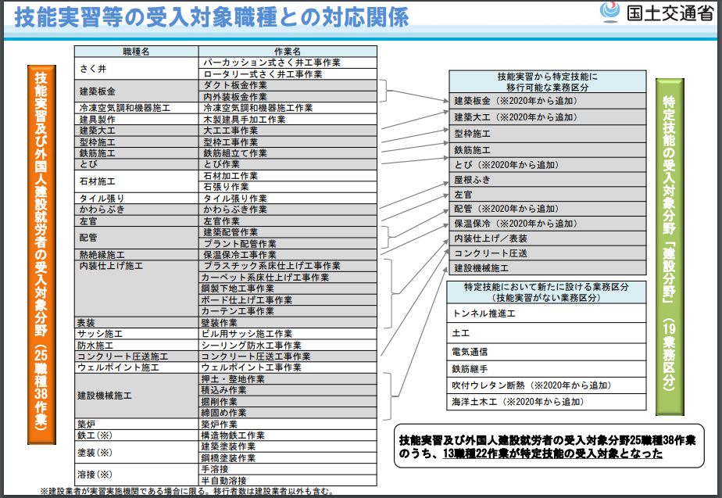
Task: Click the 国土交通省 logo icon
Action: [x=610, y=12]
